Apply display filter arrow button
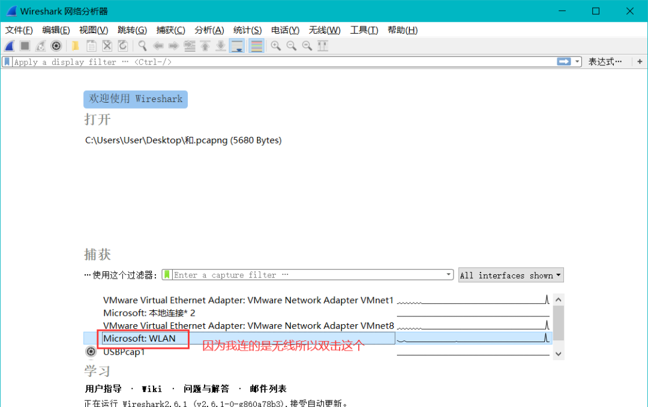The height and width of the screenshot is (407, 648). pyautogui.click(x=563, y=62)
